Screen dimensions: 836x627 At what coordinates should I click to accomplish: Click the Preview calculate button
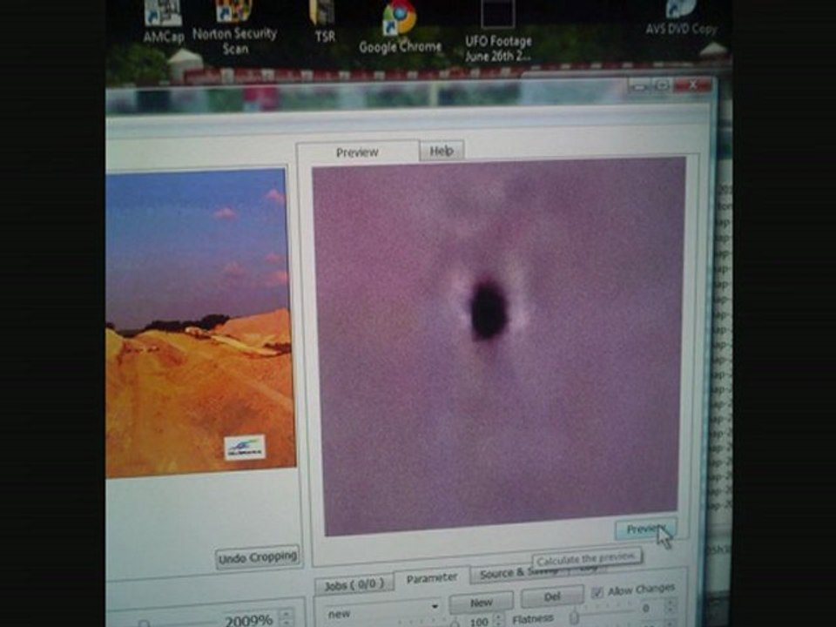click(645, 529)
